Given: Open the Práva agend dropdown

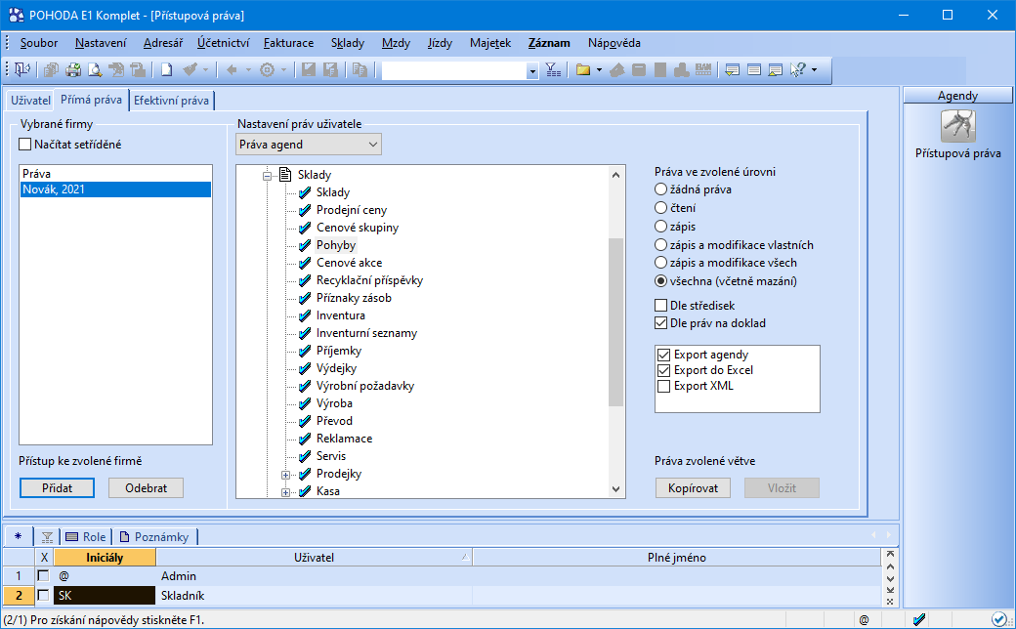Looking at the screenshot, I should (309, 145).
